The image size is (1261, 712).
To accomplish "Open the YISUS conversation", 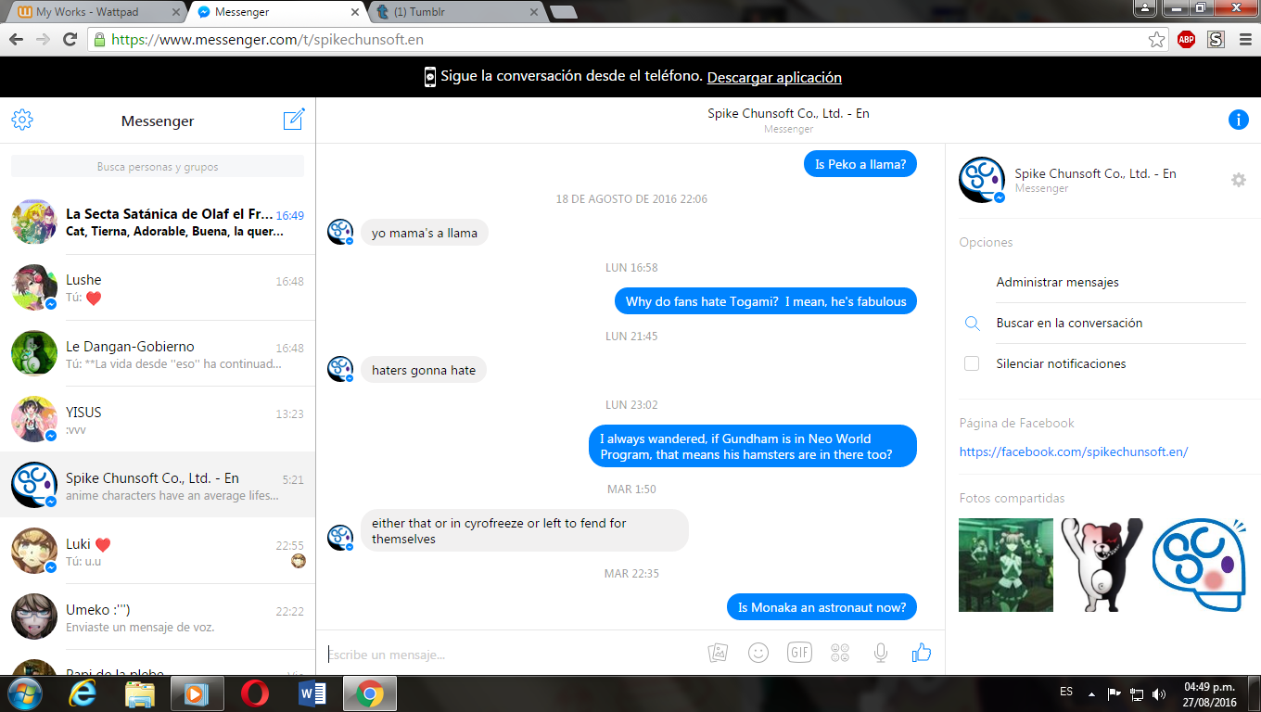I will [158, 420].
